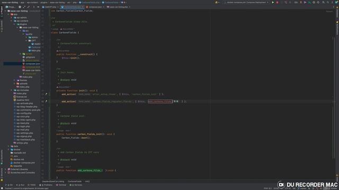The image size is (339, 190).
Task: Click the add_carbone_fileds function name definition
Action: [x=90, y=170]
